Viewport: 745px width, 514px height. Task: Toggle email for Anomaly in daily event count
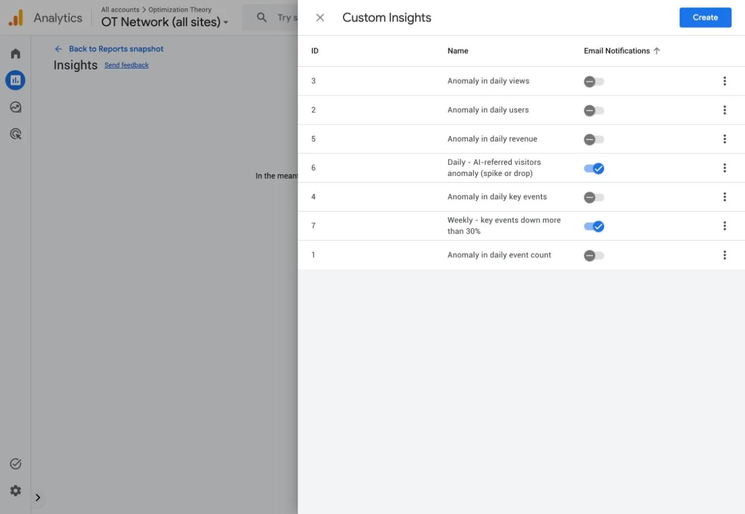click(x=594, y=255)
